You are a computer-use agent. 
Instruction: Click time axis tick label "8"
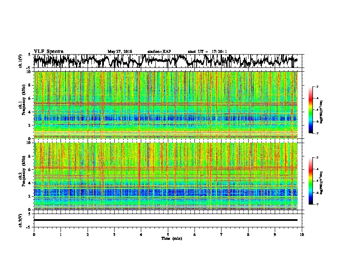pyautogui.click(x=248, y=235)
